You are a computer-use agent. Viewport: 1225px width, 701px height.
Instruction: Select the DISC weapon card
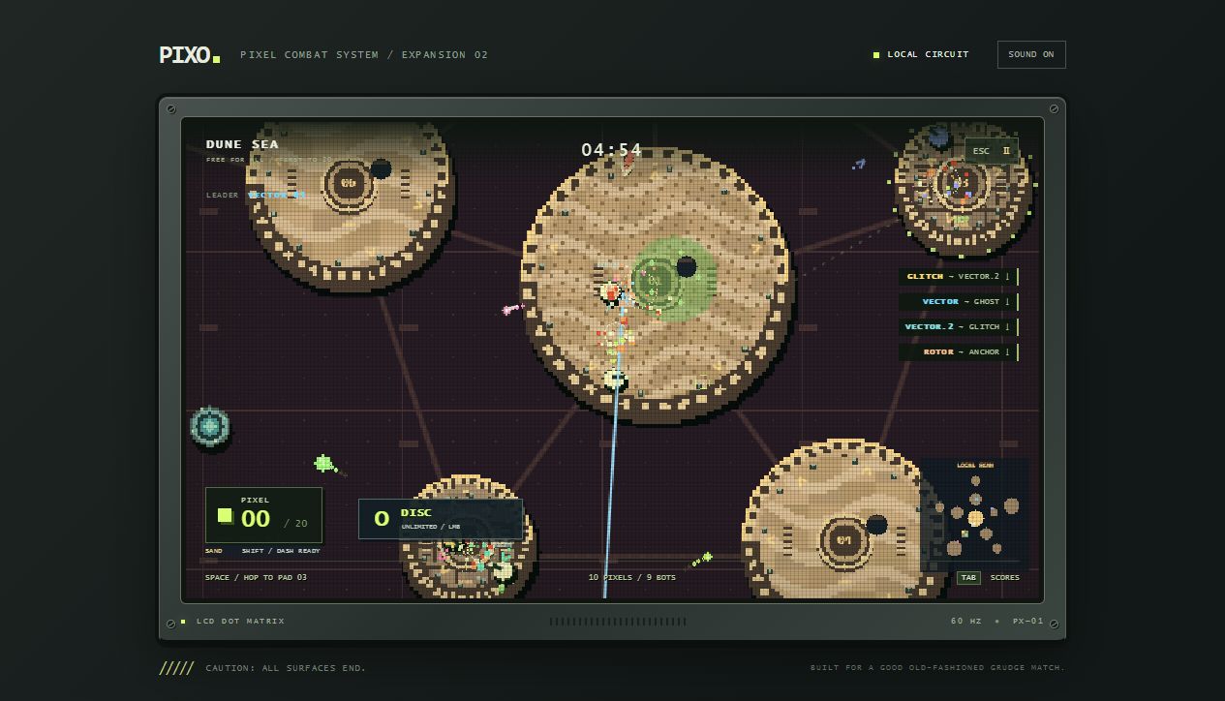point(441,519)
